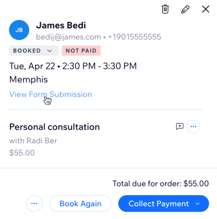Click the Tue, Apr 22 appointment time
217x219 pixels.
point(73,66)
